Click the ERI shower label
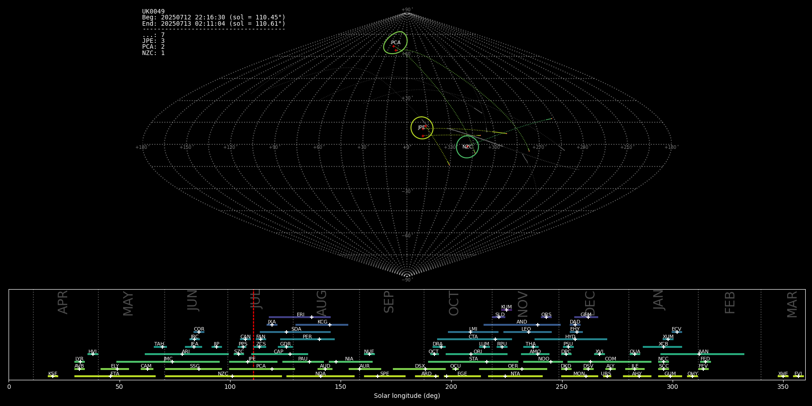The image size is (812, 406). (x=300, y=314)
